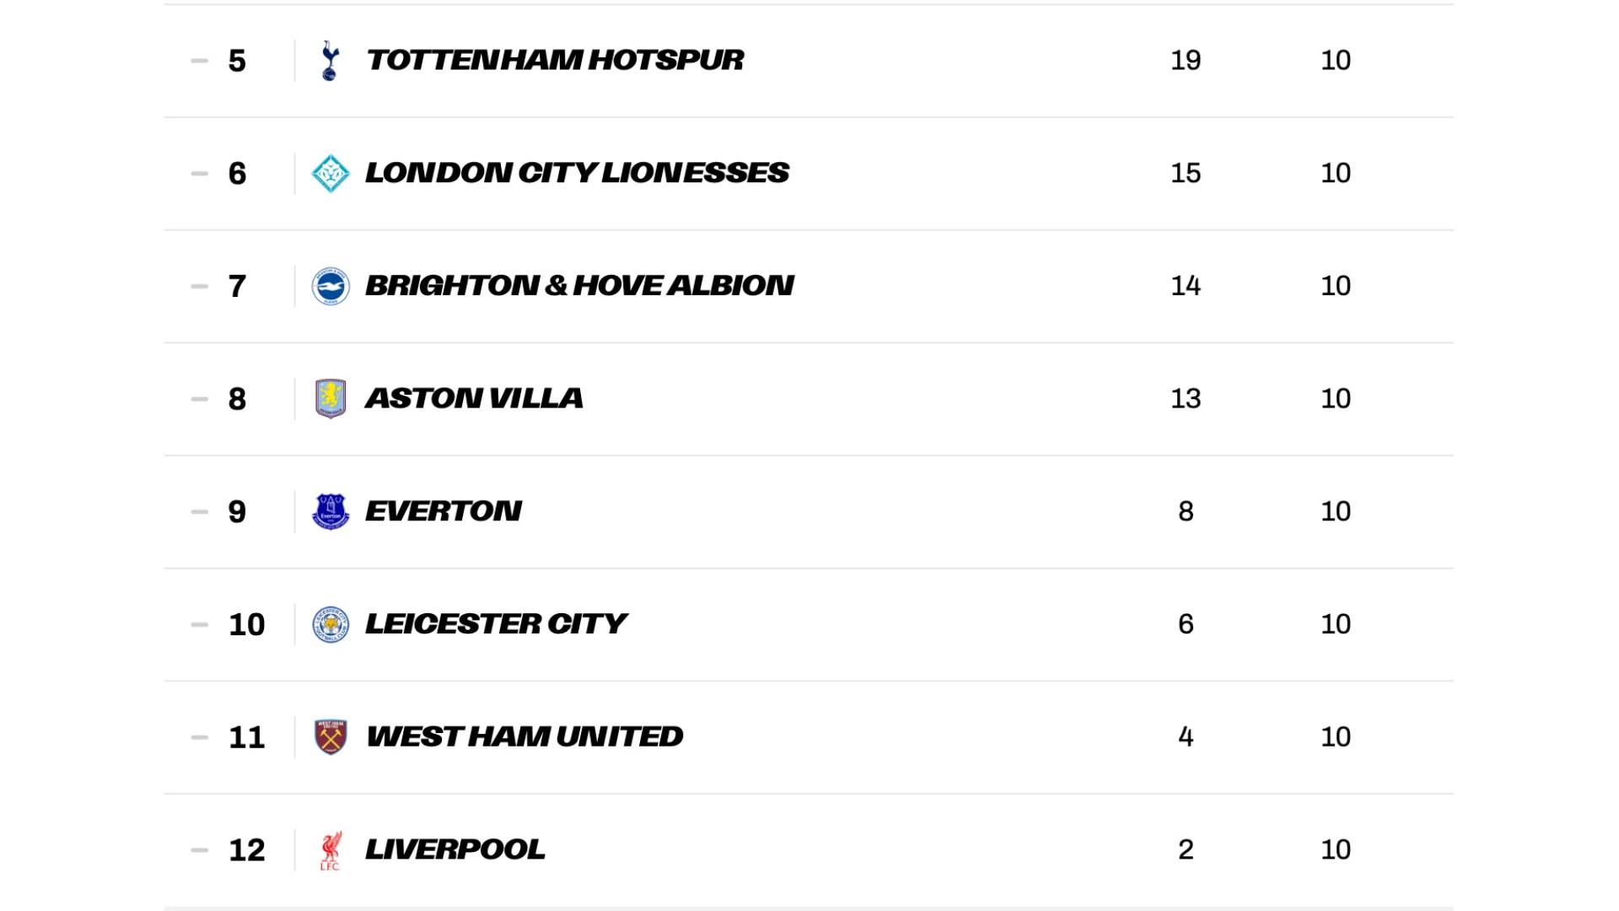1619x911 pixels.
Task: Open the Liverpool team link
Action: pos(455,849)
